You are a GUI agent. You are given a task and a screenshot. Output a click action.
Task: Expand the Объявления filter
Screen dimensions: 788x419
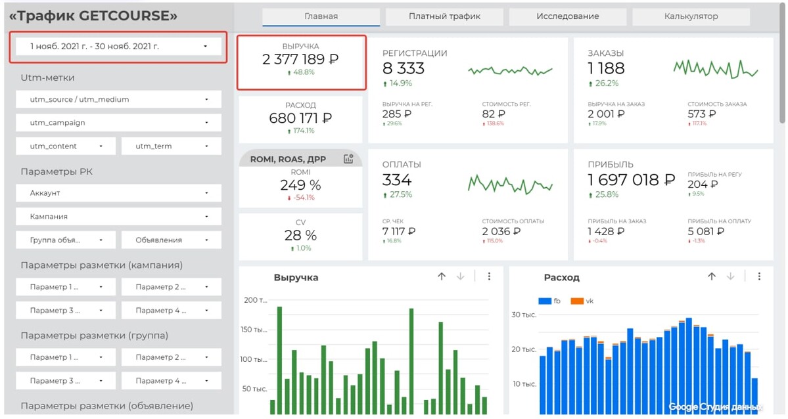click(172, 240)
